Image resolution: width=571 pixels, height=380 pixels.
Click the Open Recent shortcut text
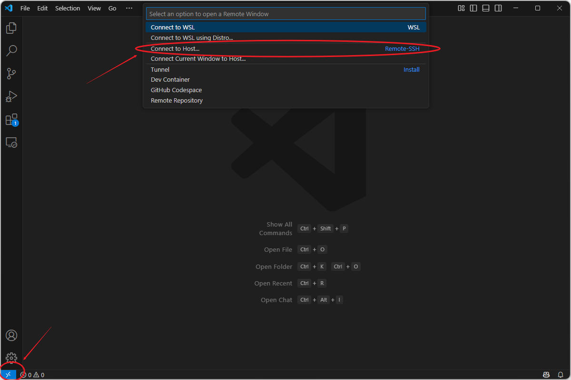click(x=273, y=283)
